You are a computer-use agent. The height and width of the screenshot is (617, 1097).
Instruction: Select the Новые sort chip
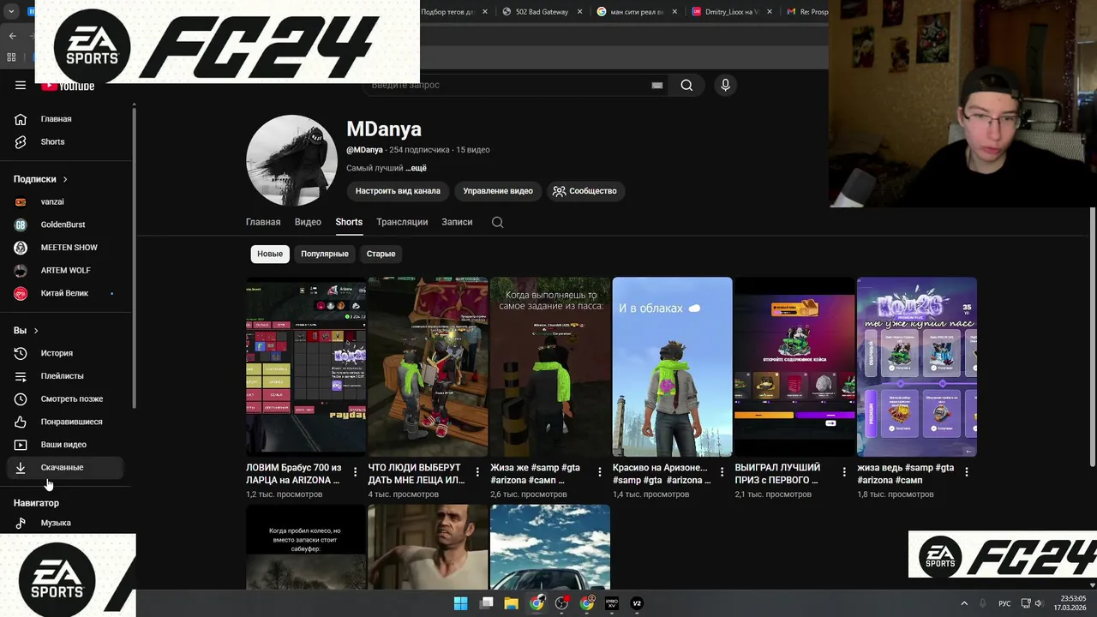point(270,254)
